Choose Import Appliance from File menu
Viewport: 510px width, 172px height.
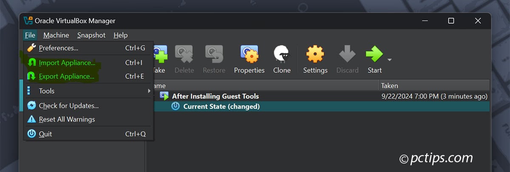click(x=67, y=63)
